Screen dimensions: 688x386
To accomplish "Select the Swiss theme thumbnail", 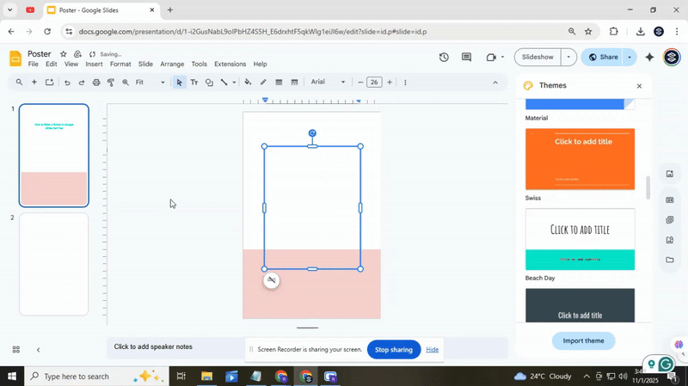I will point(580,159).
